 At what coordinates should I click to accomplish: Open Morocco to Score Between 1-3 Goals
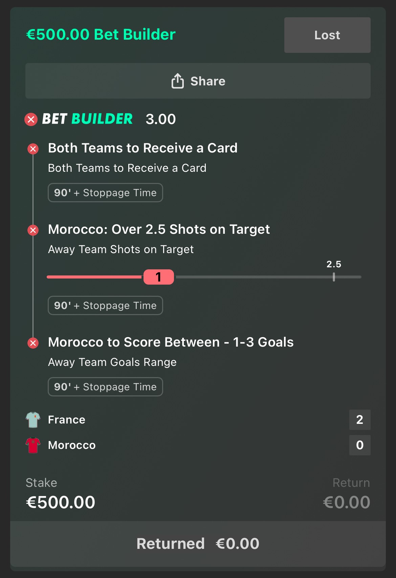tap(171, 342)
